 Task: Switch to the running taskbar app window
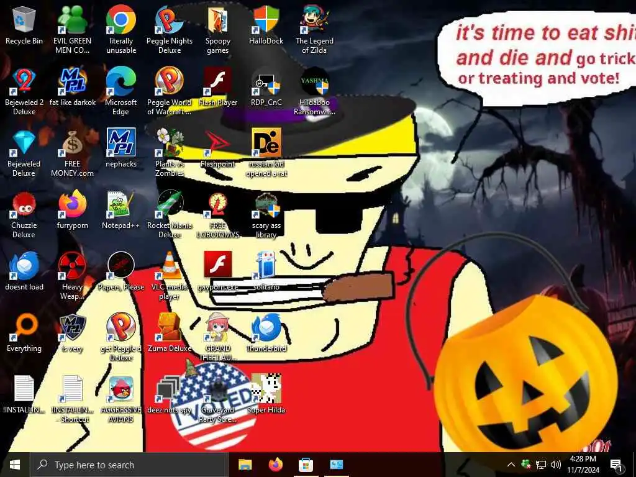pos(336,465)
